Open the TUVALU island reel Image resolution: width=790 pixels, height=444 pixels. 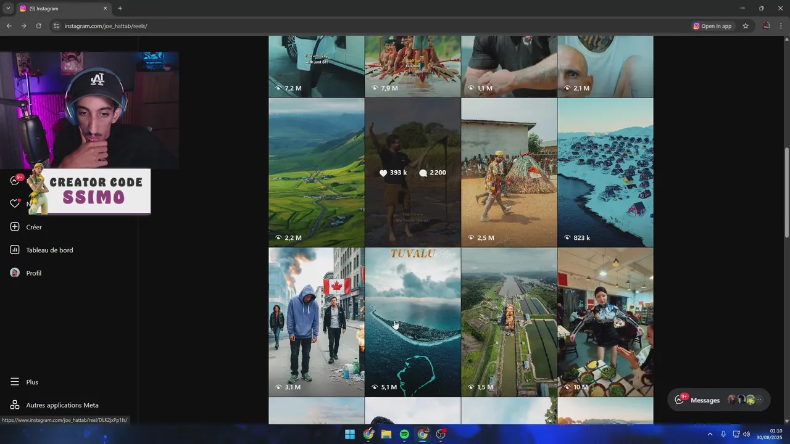coord(412,322)
